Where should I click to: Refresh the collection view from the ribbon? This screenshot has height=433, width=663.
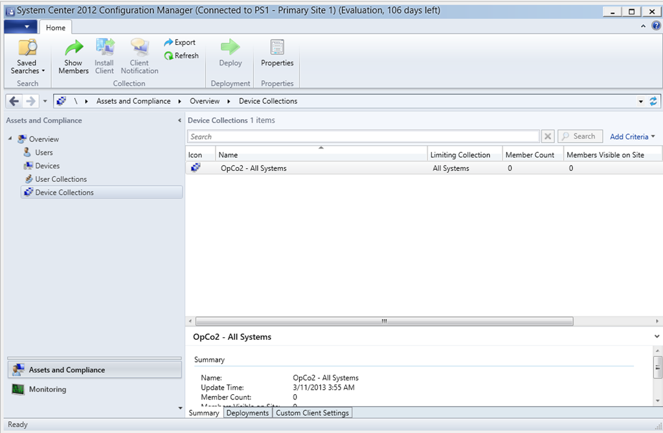[181, 56]
